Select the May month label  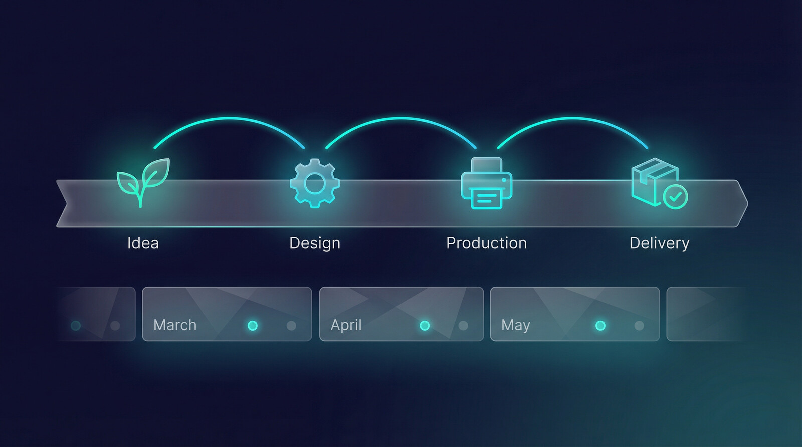516,325
